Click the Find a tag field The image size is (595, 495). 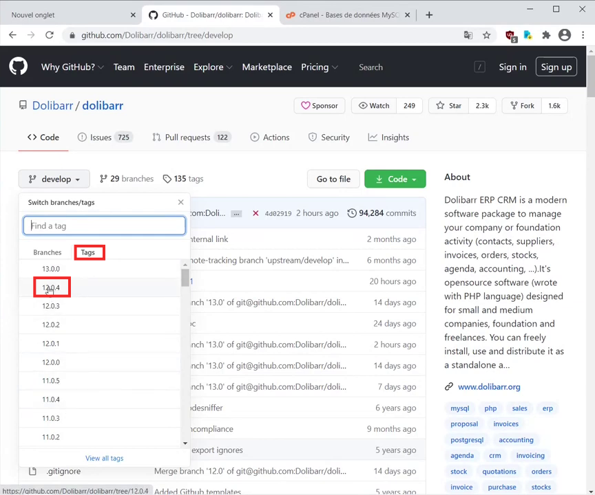[105, 225]
